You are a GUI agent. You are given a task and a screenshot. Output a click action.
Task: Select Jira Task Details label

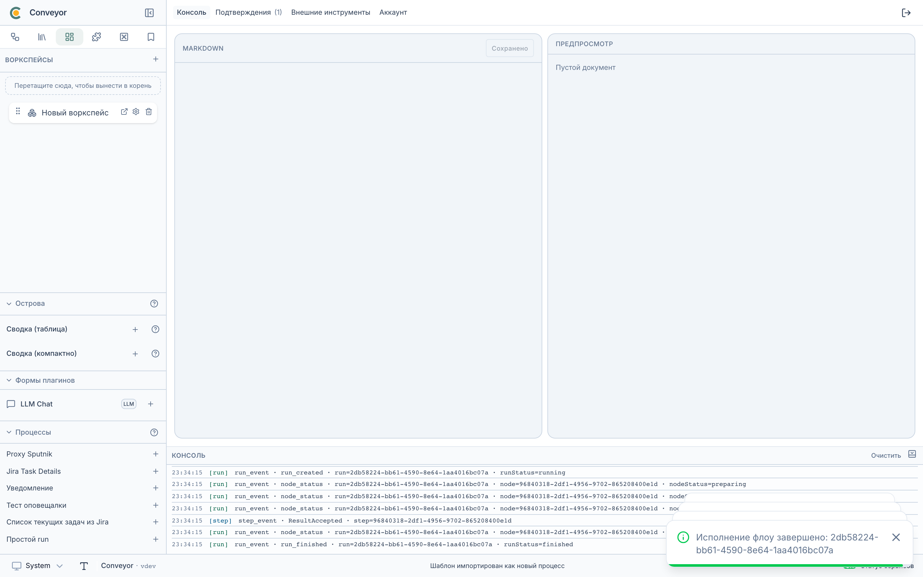coord(34,471)
